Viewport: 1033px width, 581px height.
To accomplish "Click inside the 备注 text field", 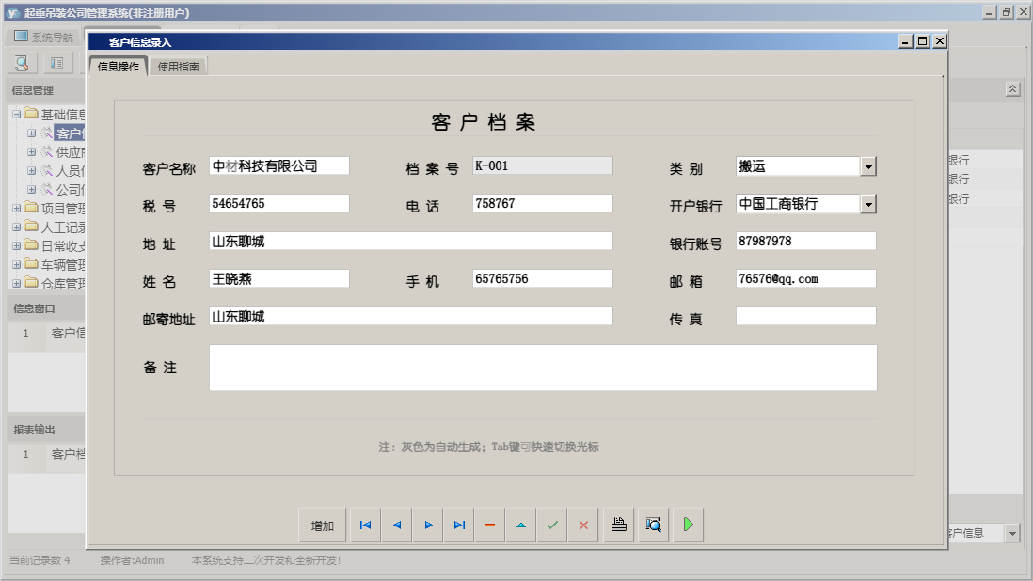I will (x=541, y=367).
